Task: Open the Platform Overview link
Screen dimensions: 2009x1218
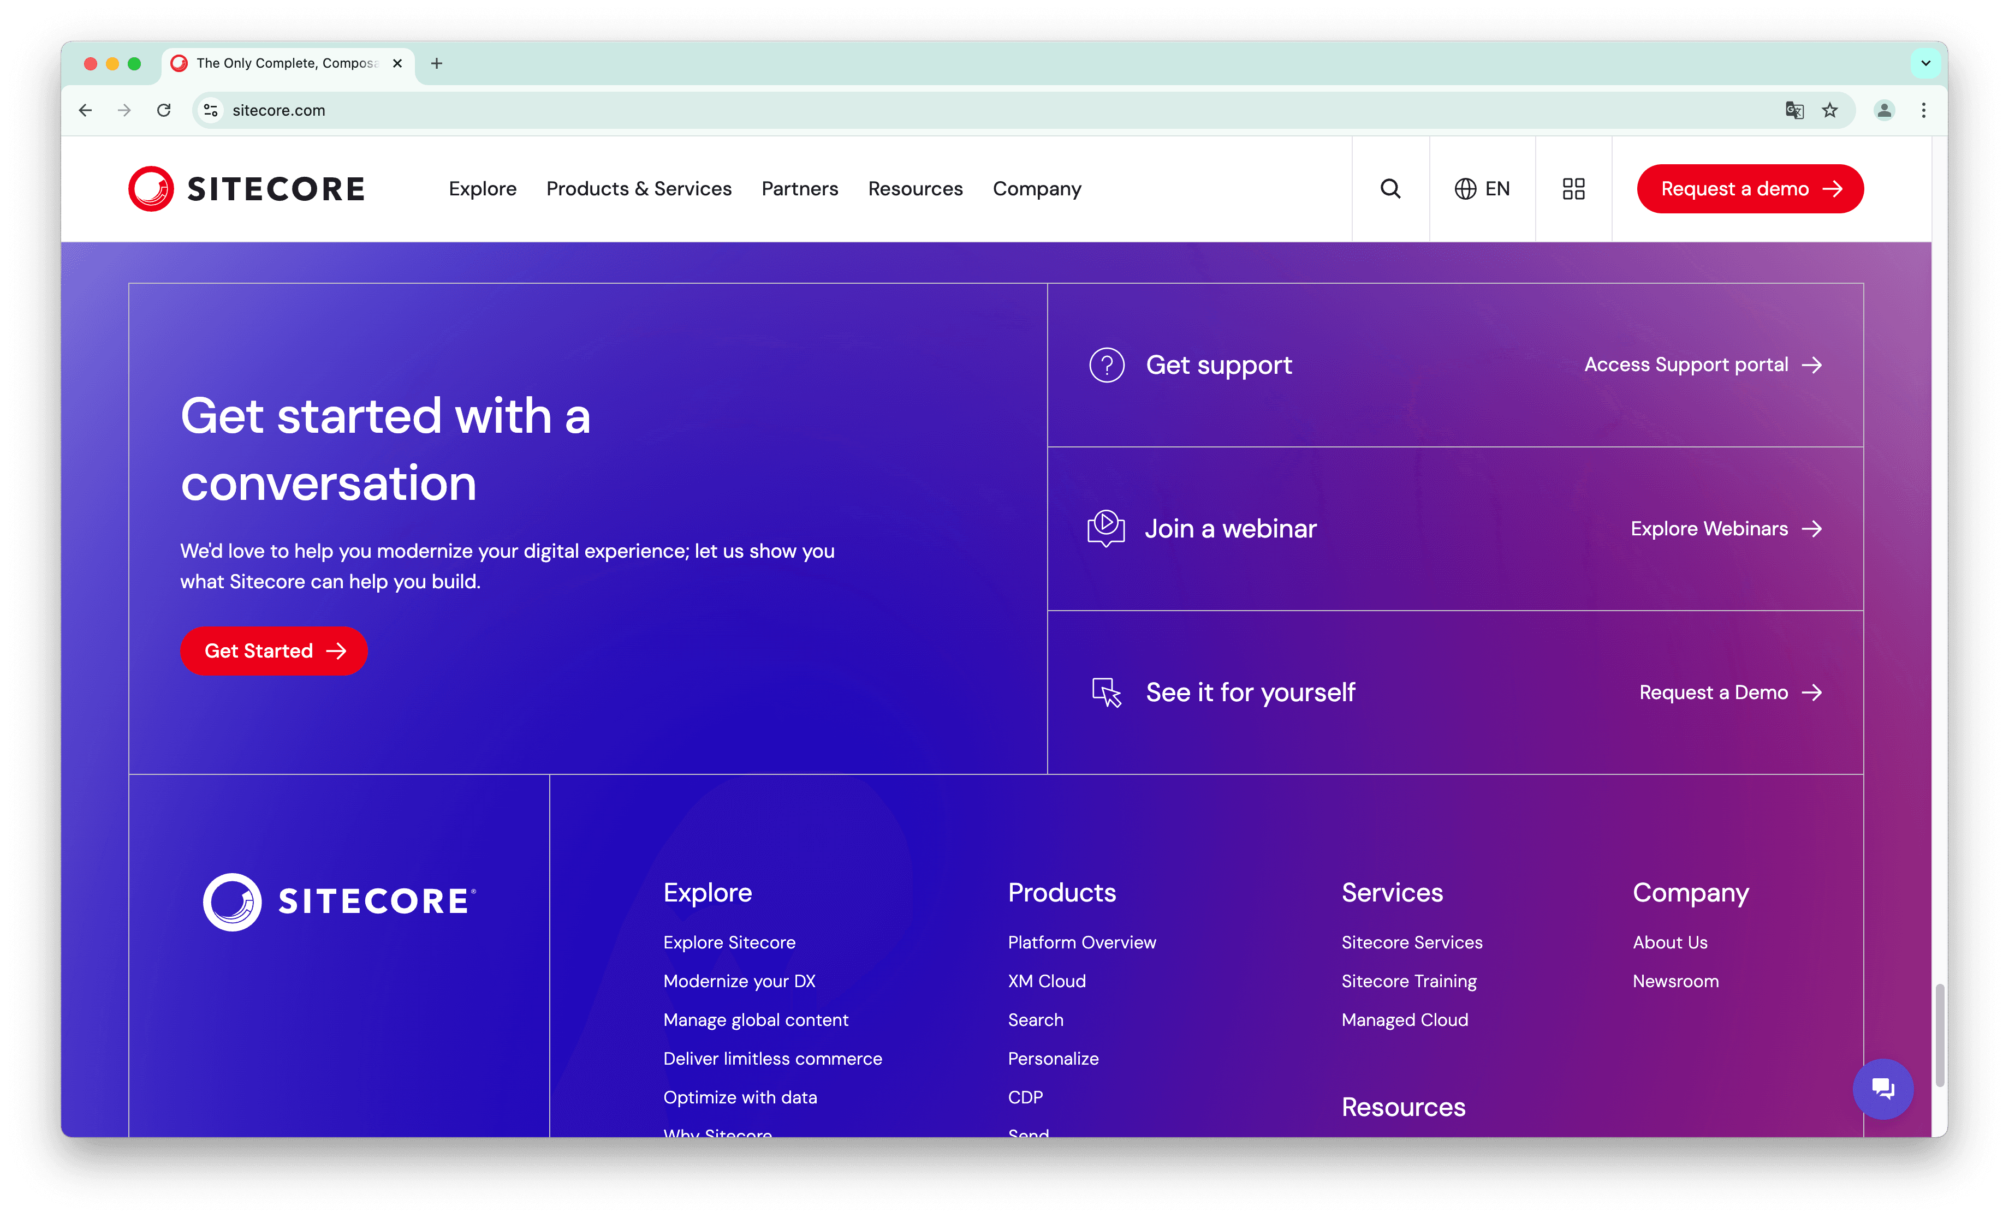Action: tap(1081, 942)
